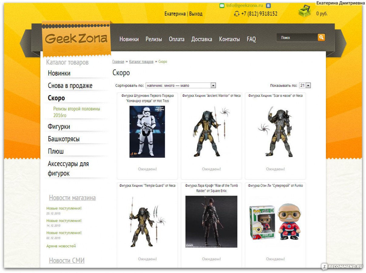Open Новые поступления news from 14.12.2015

(x=64, y=221)
